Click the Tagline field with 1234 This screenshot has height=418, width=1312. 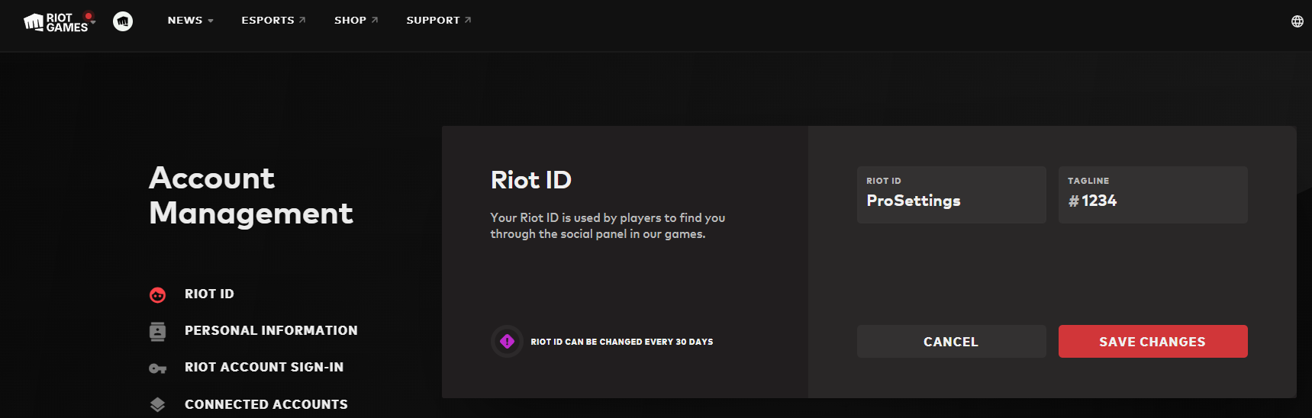pos(1152,195)
